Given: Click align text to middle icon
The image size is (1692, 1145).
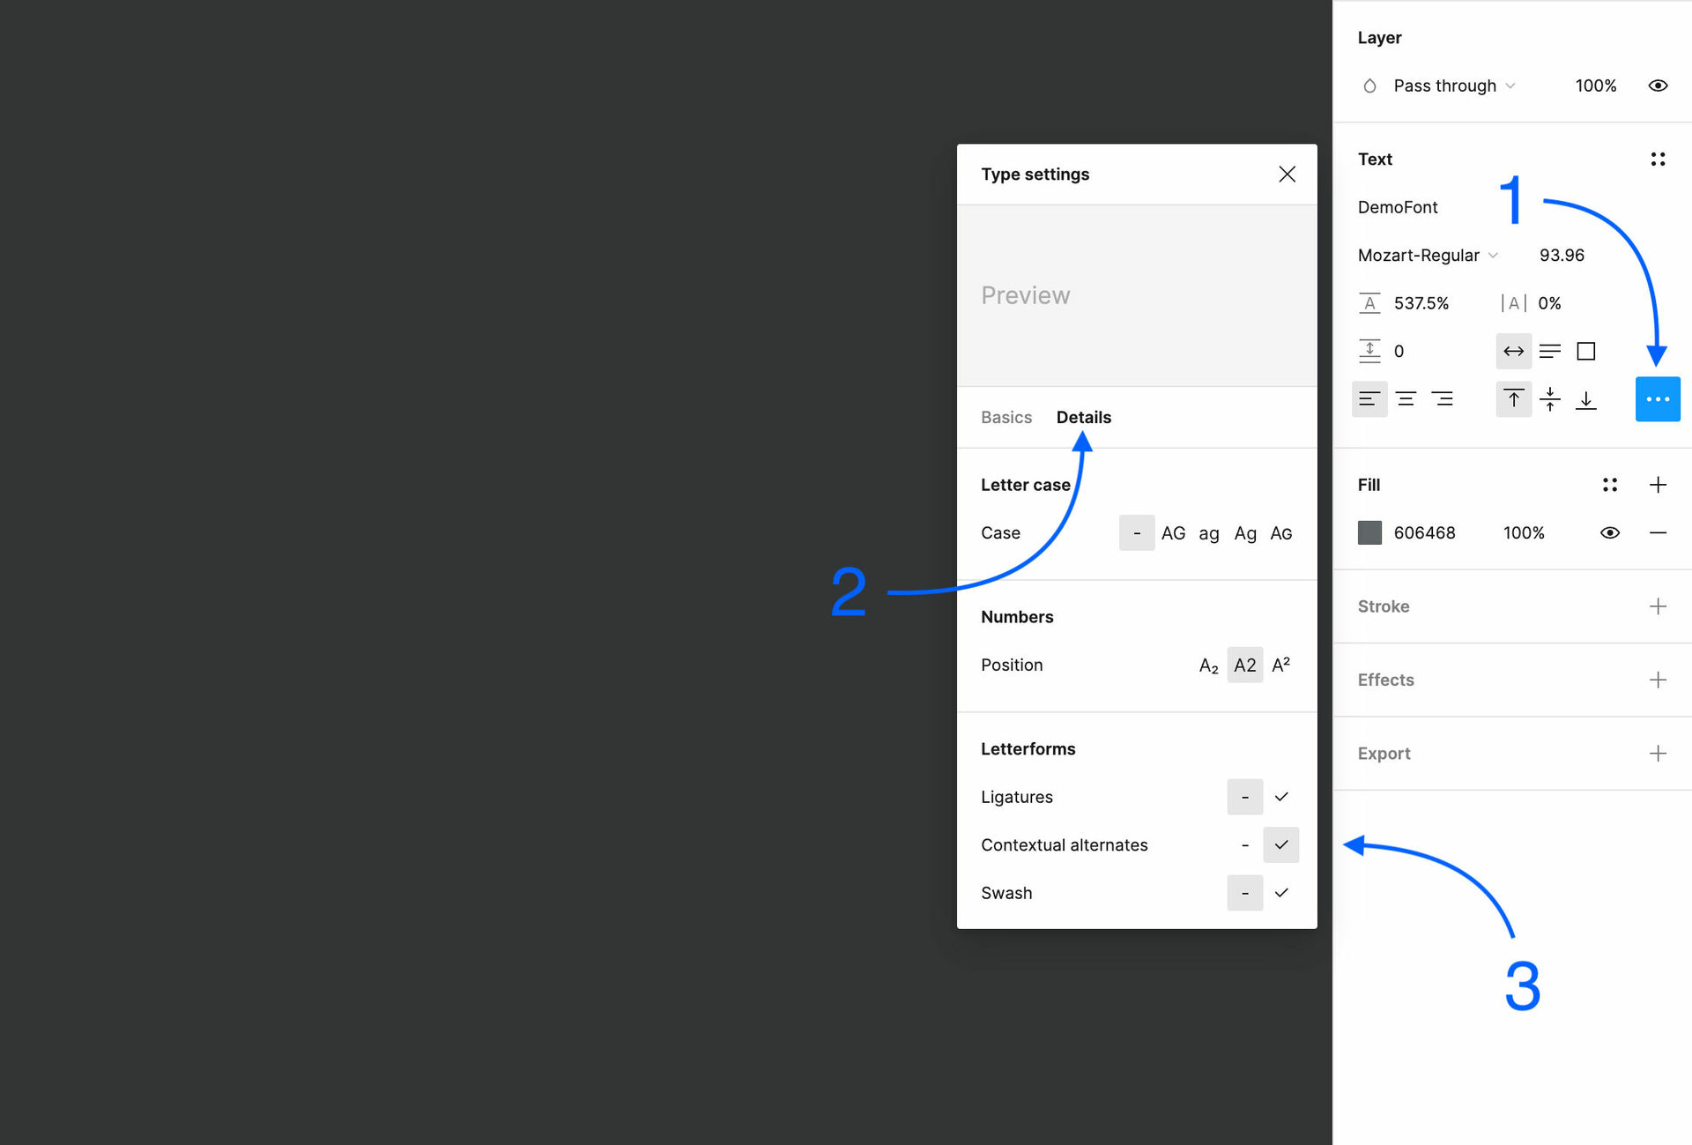Looking at the screenshot, I should 1549,399.
